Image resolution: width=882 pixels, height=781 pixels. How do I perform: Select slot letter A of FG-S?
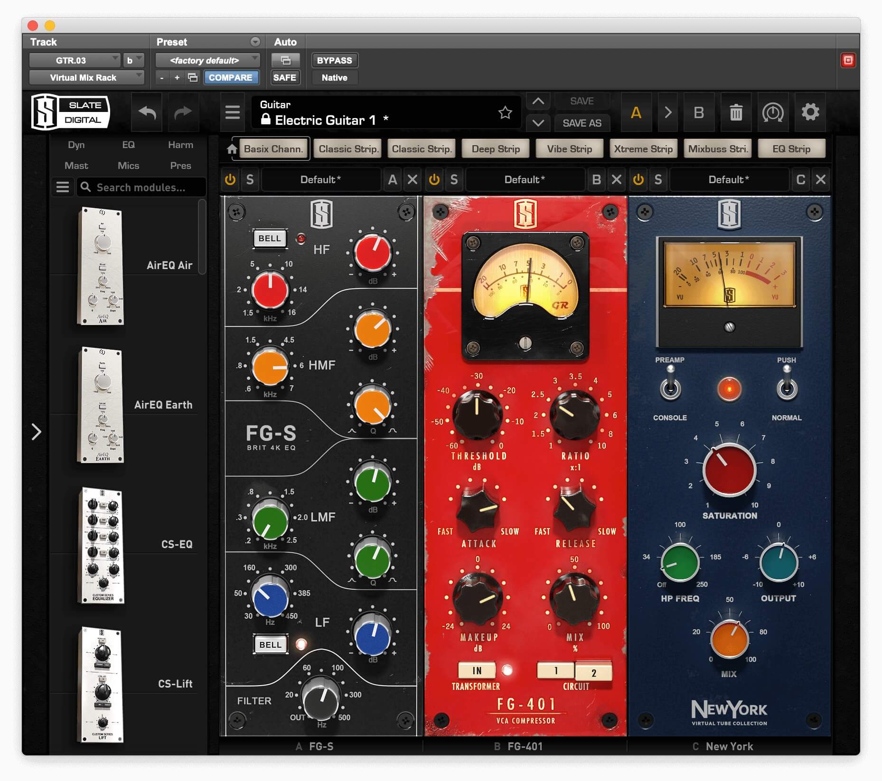393,179
